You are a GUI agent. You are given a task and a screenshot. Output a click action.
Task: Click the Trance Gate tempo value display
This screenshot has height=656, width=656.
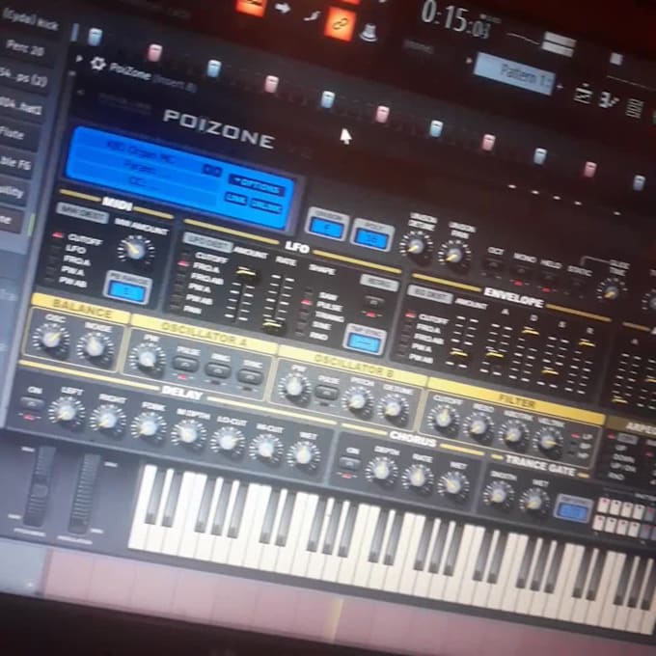pyautogui.click(x=574, y=511)
